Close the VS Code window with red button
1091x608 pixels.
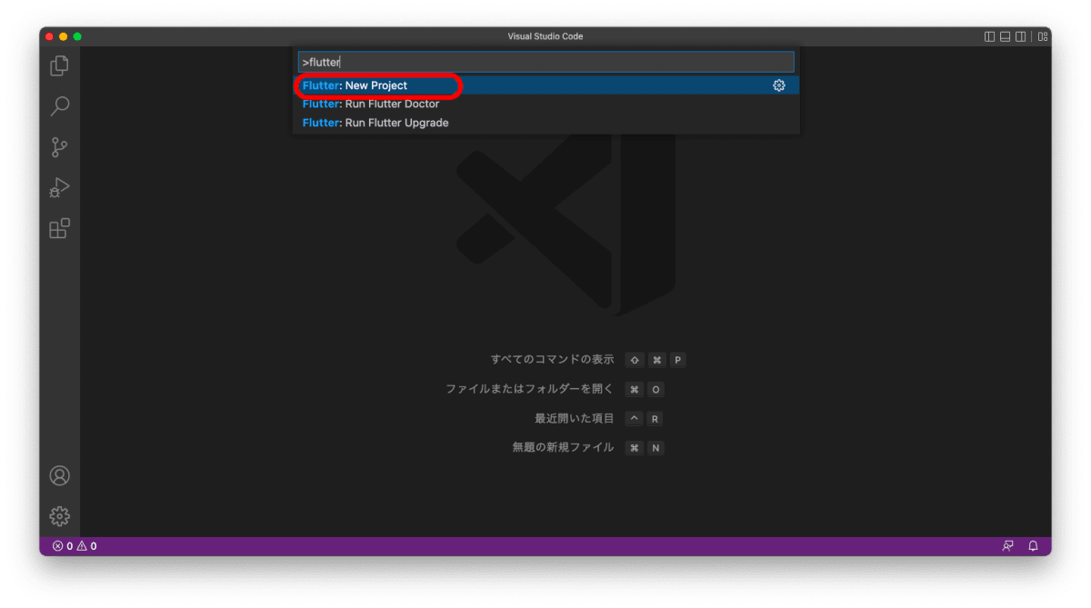coord(49,36)
